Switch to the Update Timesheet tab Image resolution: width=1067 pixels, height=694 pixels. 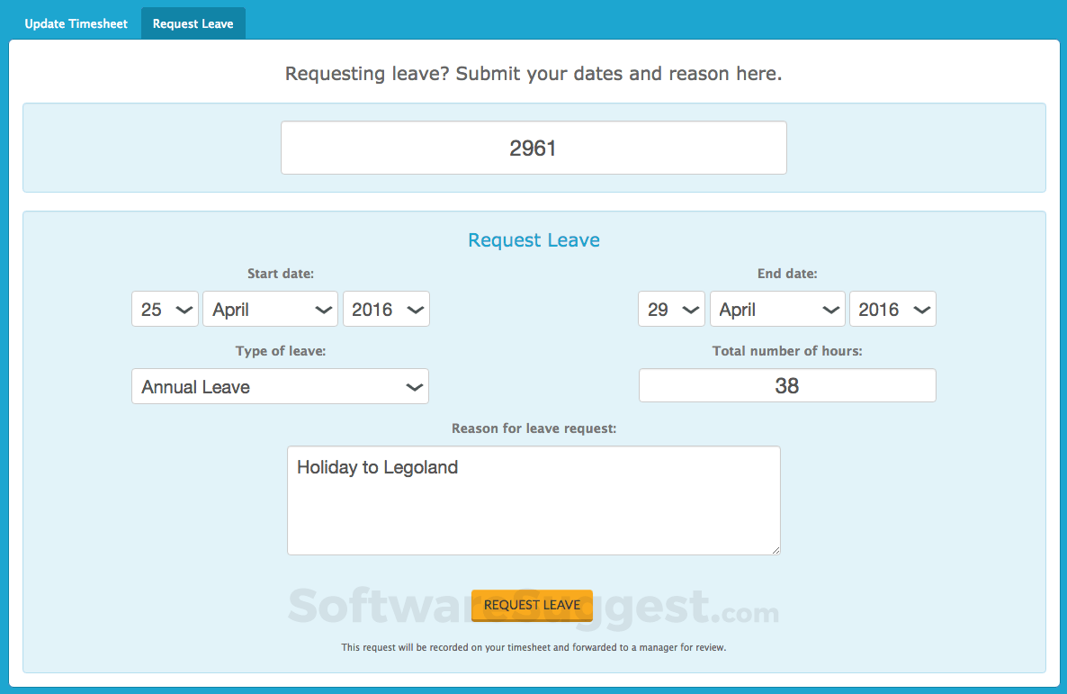76,23
